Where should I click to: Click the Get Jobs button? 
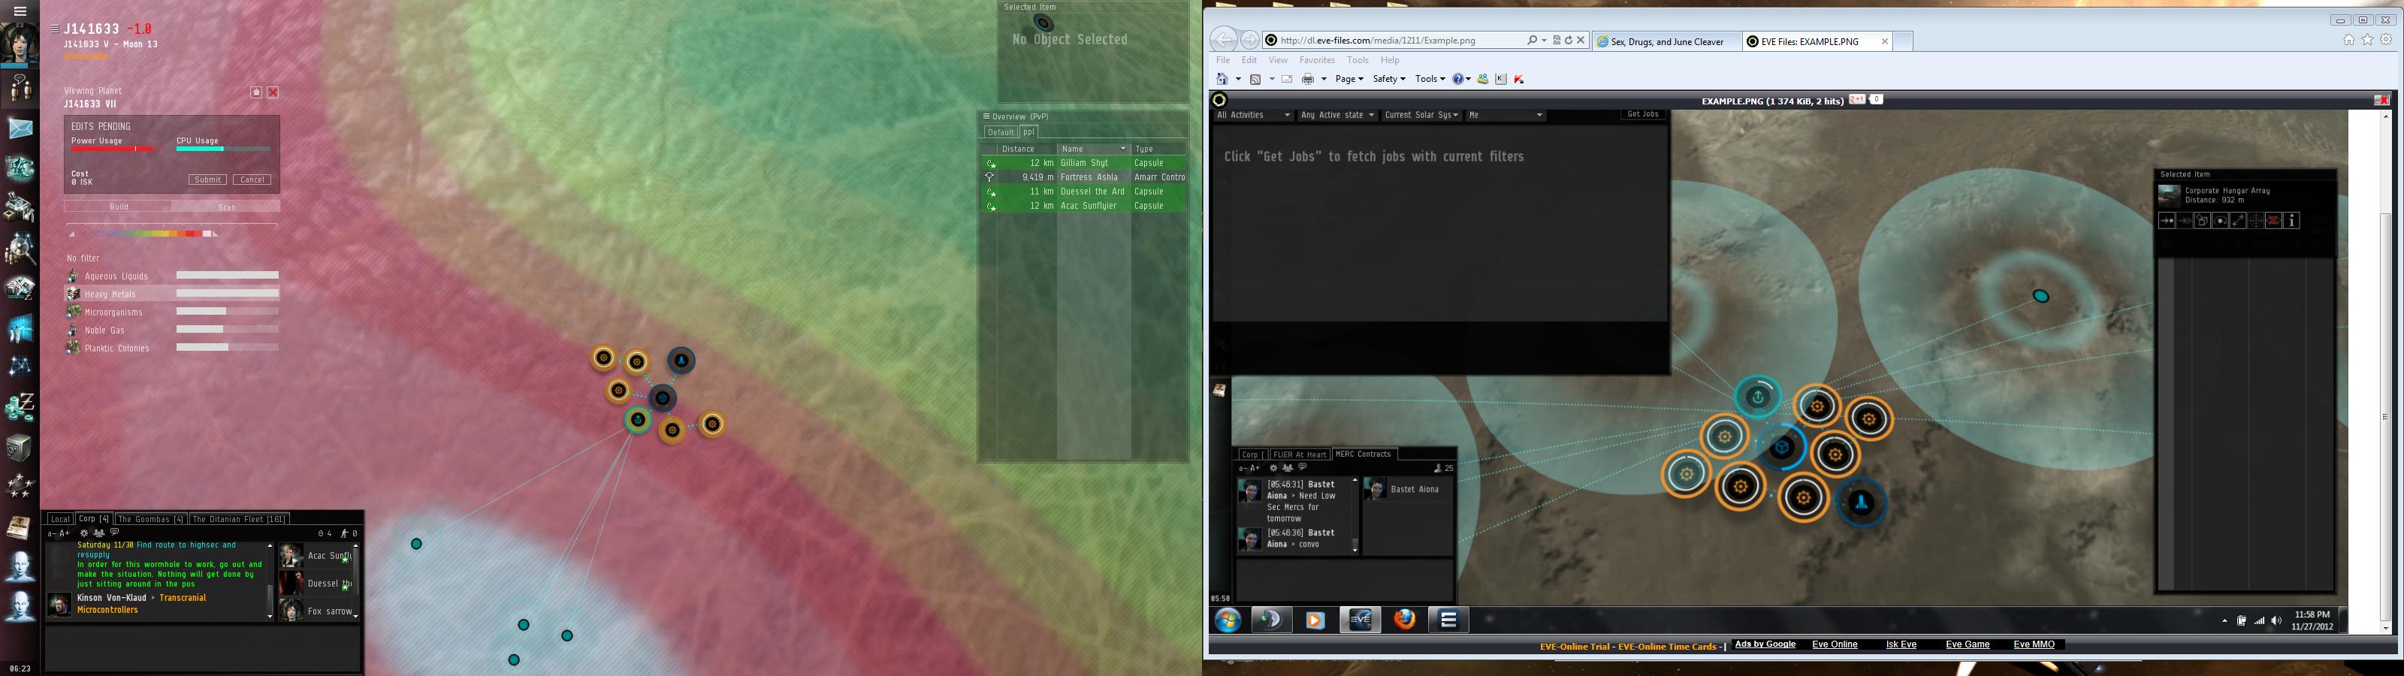click(x=1642, y=115)
